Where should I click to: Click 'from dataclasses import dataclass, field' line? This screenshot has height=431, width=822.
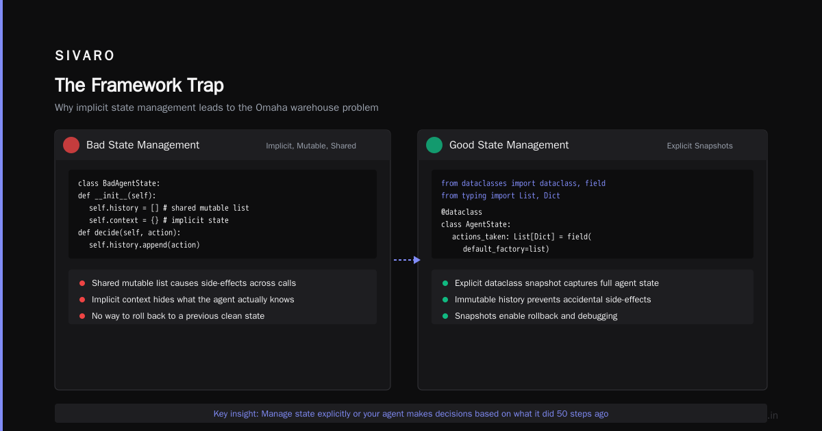tap(523, 183)
